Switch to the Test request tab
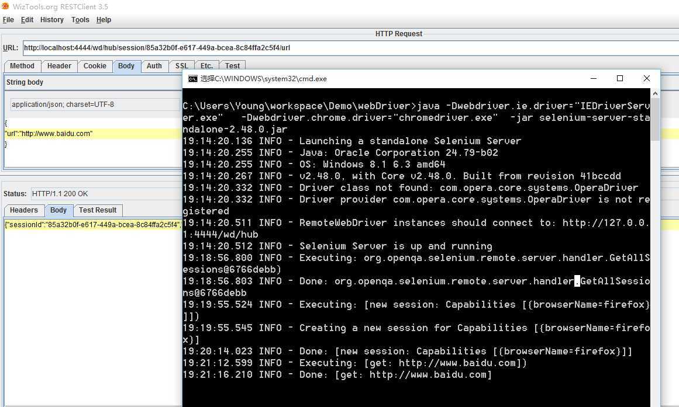679x407 pixels. pyautogui.click(x=233, y=65)
